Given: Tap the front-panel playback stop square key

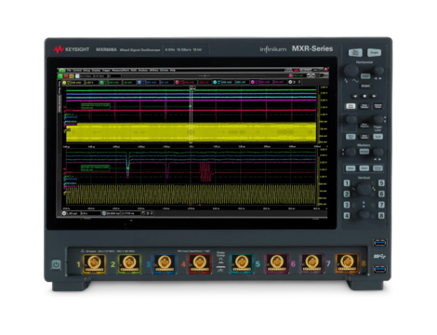Looking at the screenshot, I should click(x=364, y=96).
